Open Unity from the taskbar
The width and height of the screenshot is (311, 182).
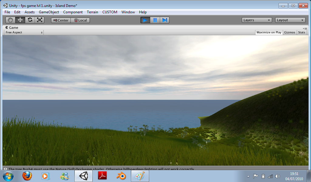(x=83, y=176)
